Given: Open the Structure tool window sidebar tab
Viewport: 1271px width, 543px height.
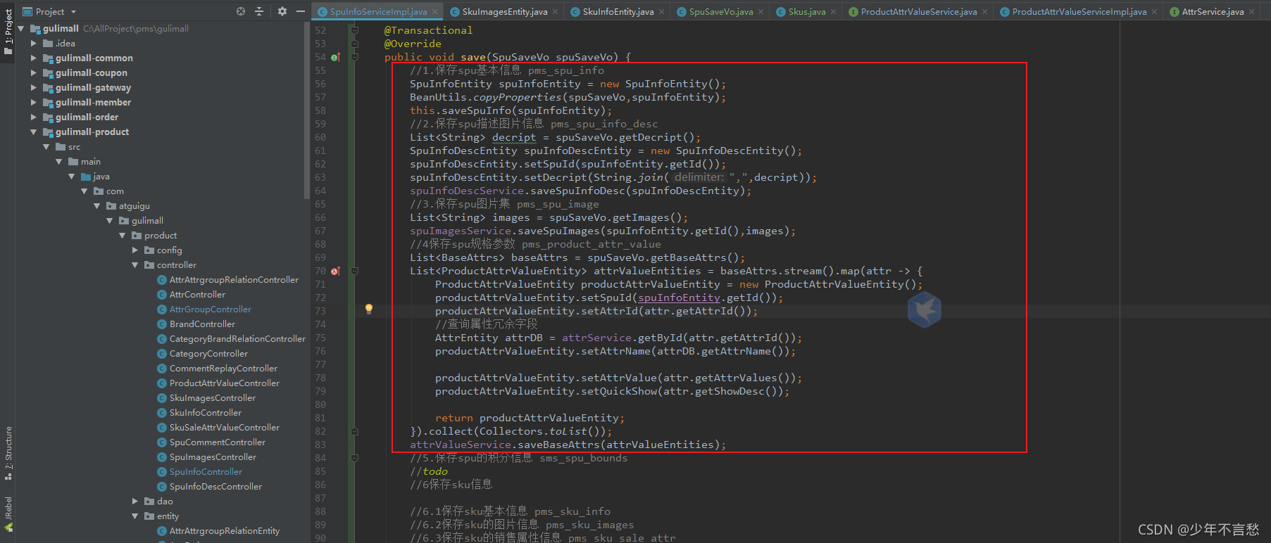Looking at the screenshot, I should [8, 453].
